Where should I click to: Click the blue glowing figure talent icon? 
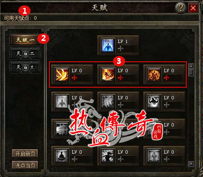[108, 46]
